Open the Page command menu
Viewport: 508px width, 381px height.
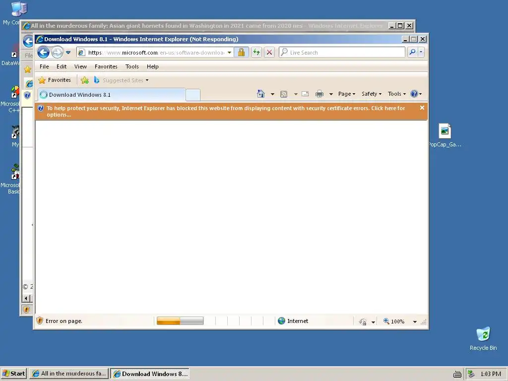(x=347, y=94)
